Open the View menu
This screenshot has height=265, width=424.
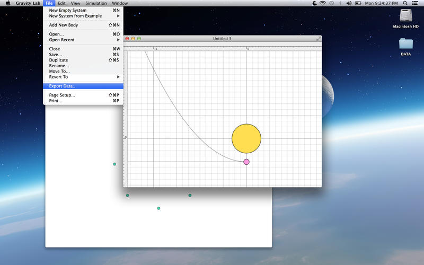[x=75, y=3]
